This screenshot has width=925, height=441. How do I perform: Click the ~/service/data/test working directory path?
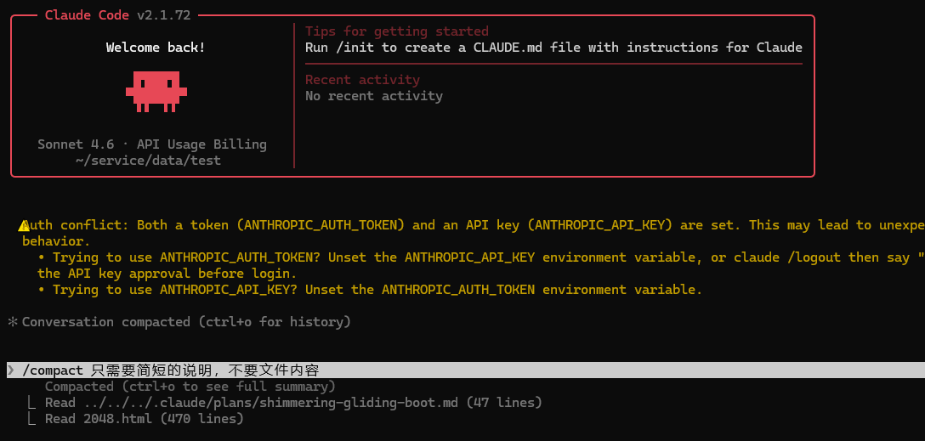click(x=148, y=161)
